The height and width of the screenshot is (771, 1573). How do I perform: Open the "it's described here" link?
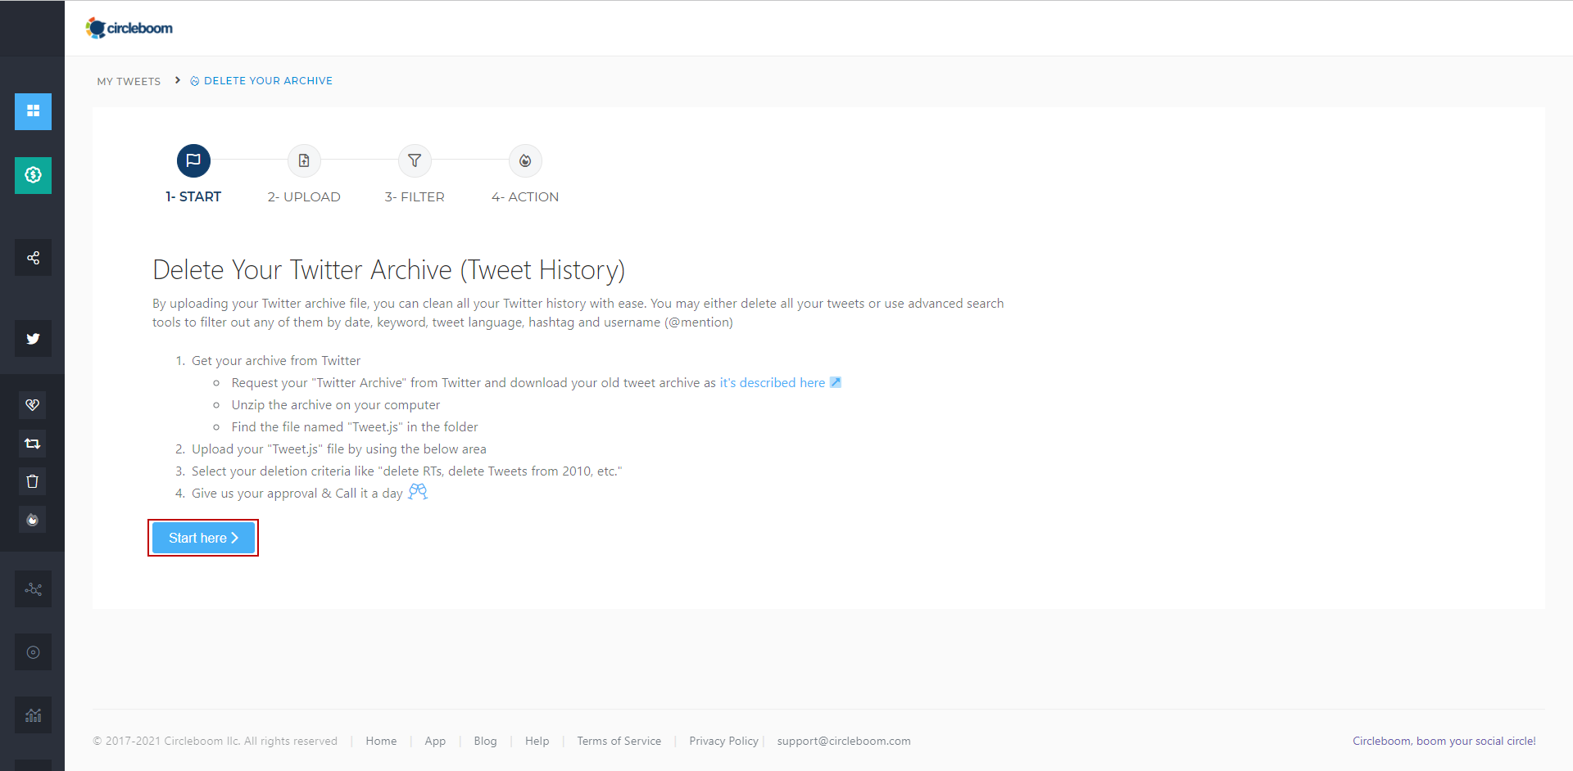tap(773, 382)
